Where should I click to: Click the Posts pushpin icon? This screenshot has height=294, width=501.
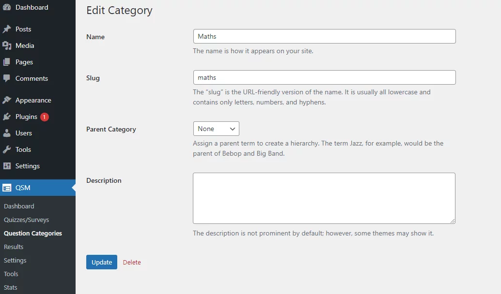[7, 29]
